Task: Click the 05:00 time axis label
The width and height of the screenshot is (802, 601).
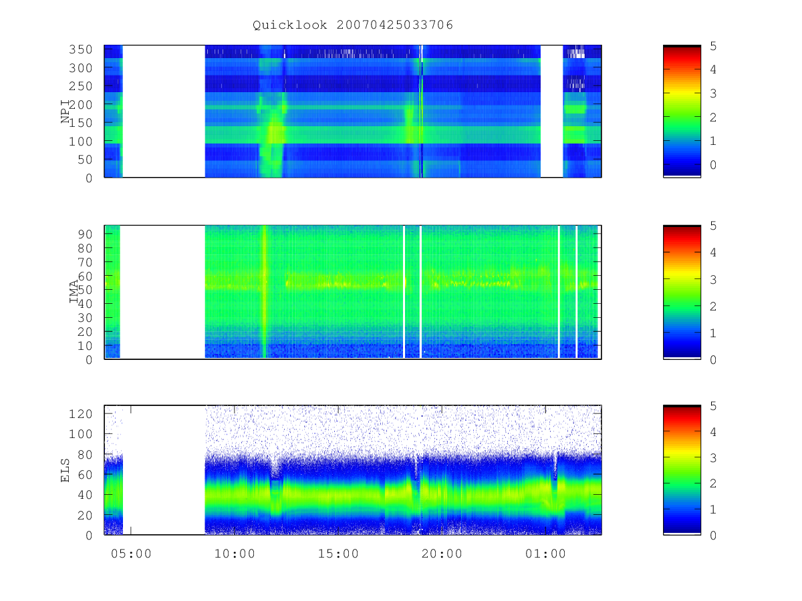Action: pyautogui.click(x=131, y=554)
